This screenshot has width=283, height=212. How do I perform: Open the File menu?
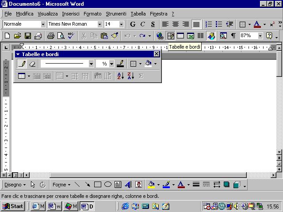coord(8,14)
